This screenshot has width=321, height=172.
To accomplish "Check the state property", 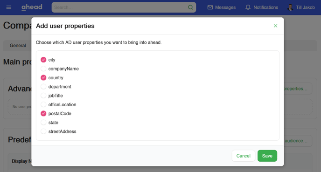I will (x=43, y=123).
